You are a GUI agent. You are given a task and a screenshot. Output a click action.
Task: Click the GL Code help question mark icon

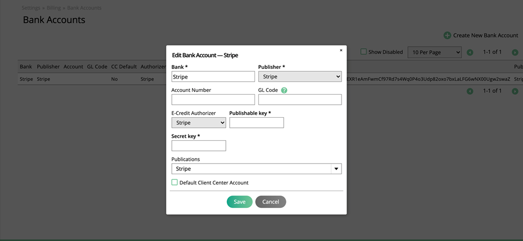tap(284, 90)
